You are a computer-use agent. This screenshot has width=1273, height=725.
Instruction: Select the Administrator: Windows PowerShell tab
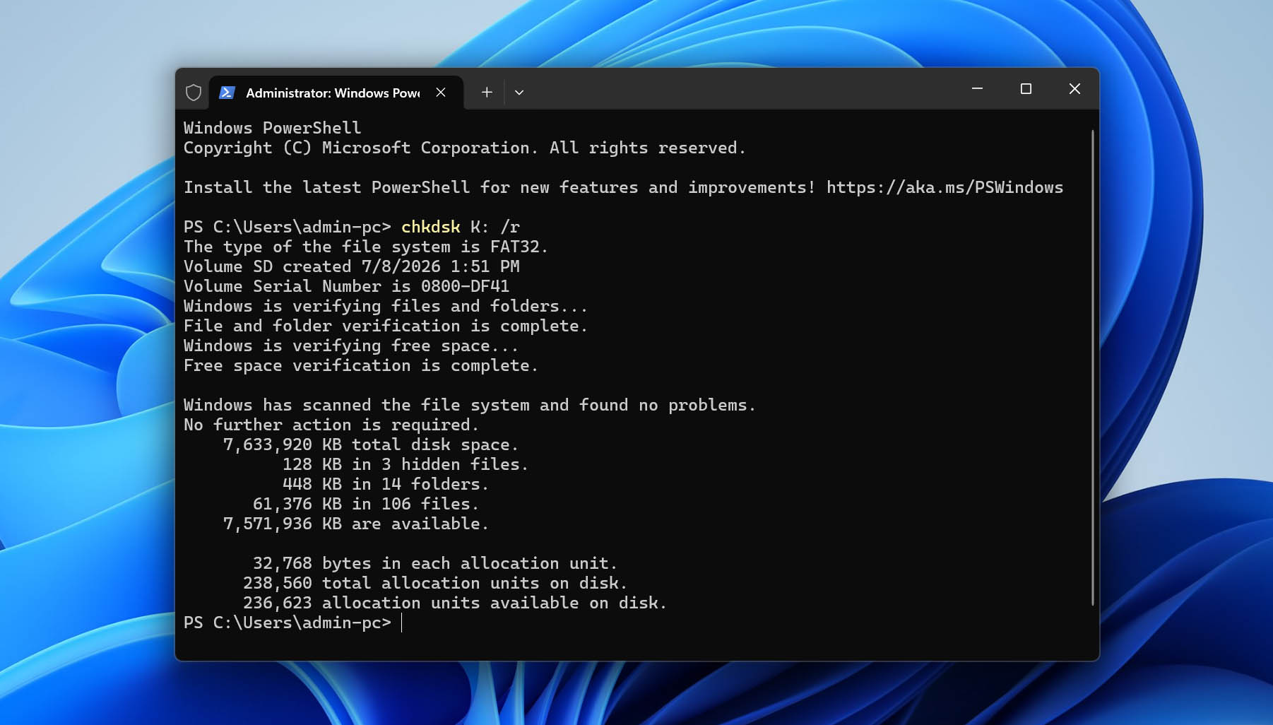[x=336, y=93]
